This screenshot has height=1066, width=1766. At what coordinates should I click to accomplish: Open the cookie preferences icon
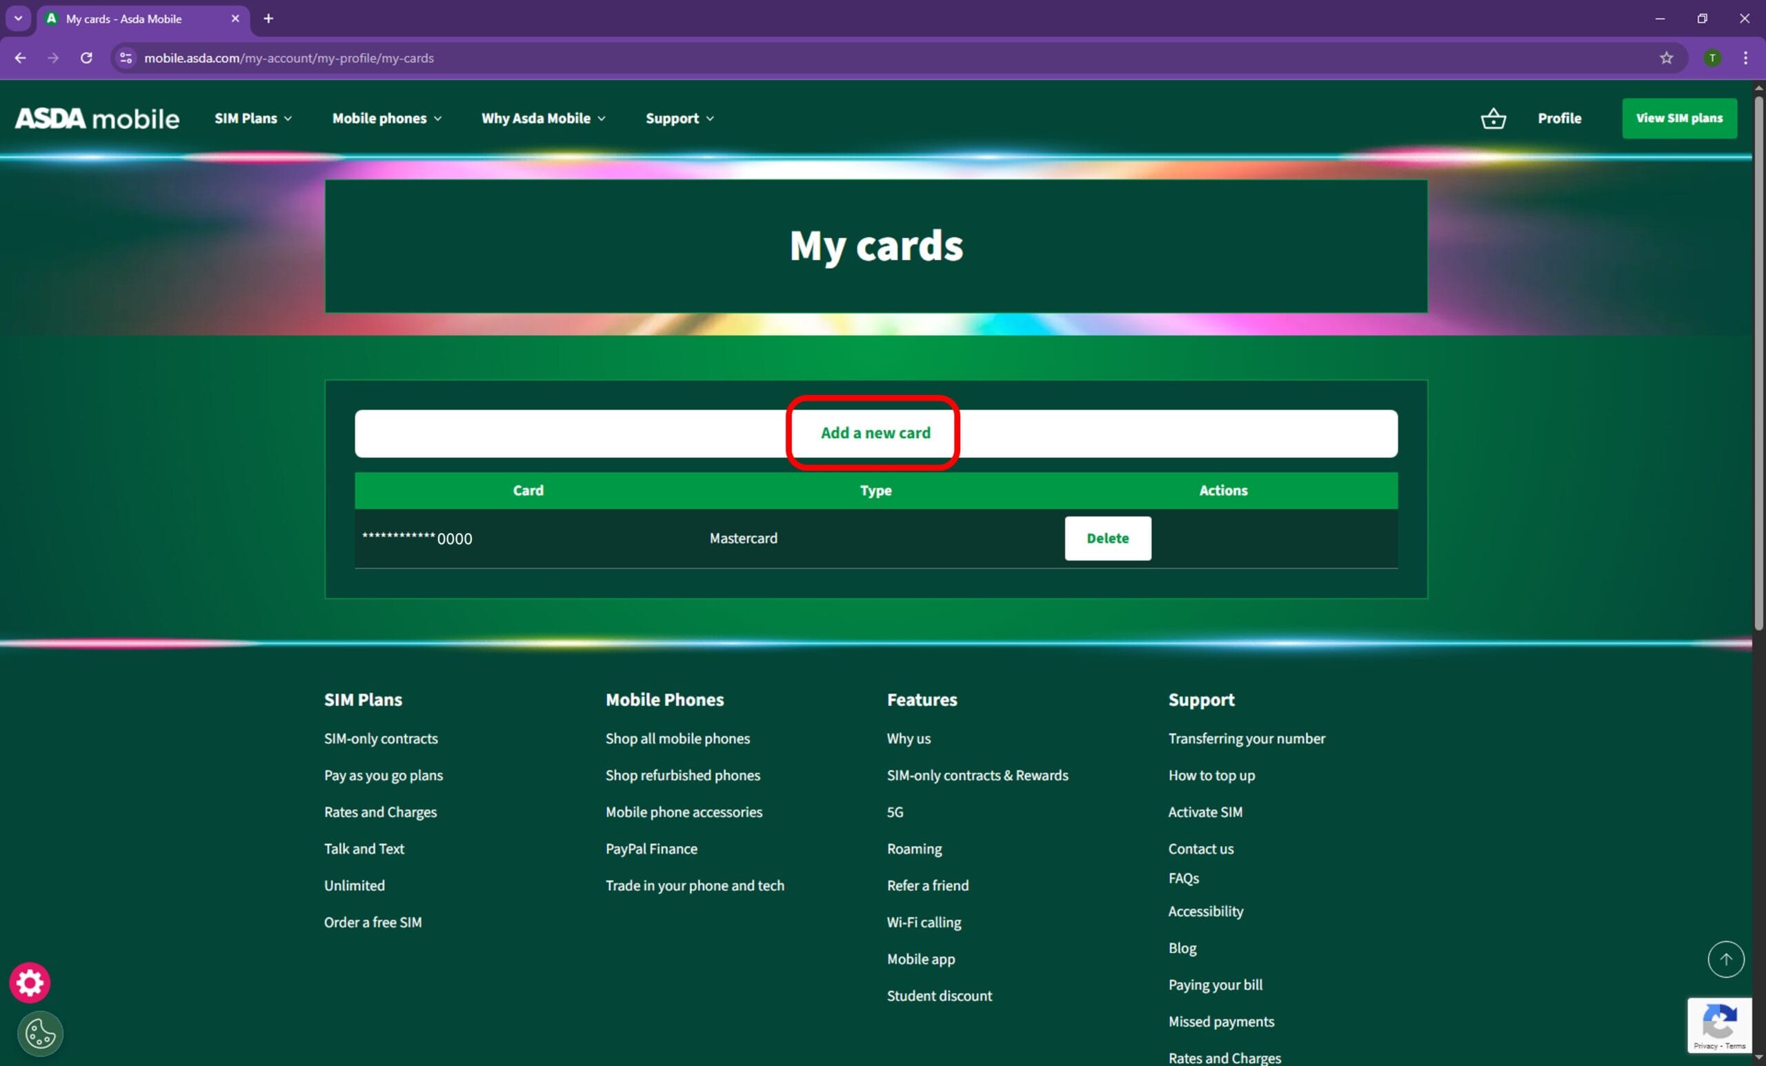(40, 1033)
